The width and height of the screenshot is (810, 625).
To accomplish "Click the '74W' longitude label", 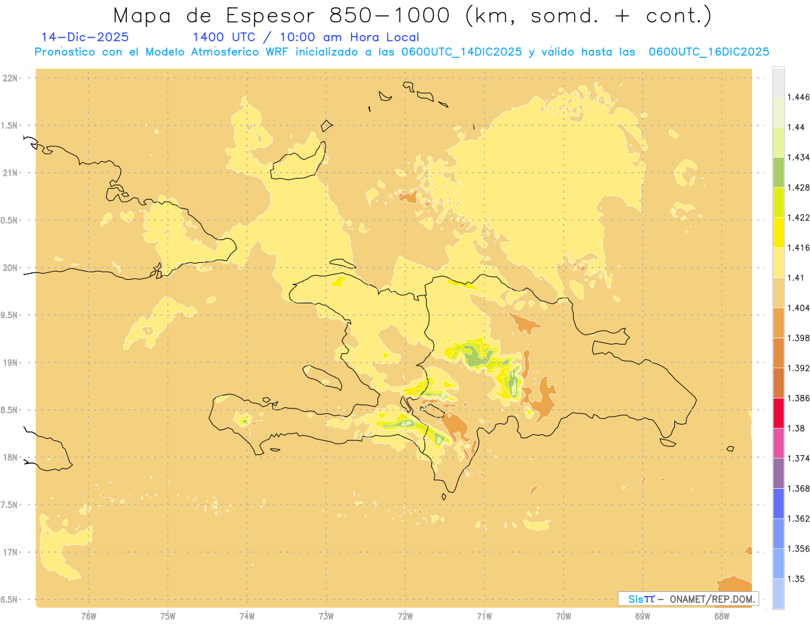I will [247, 616].
